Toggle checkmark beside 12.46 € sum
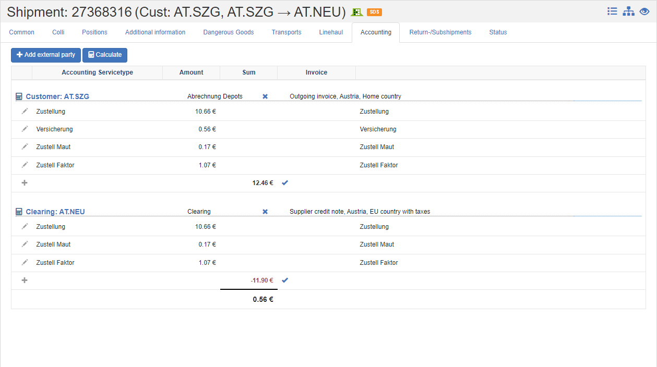 pos(285,183)
